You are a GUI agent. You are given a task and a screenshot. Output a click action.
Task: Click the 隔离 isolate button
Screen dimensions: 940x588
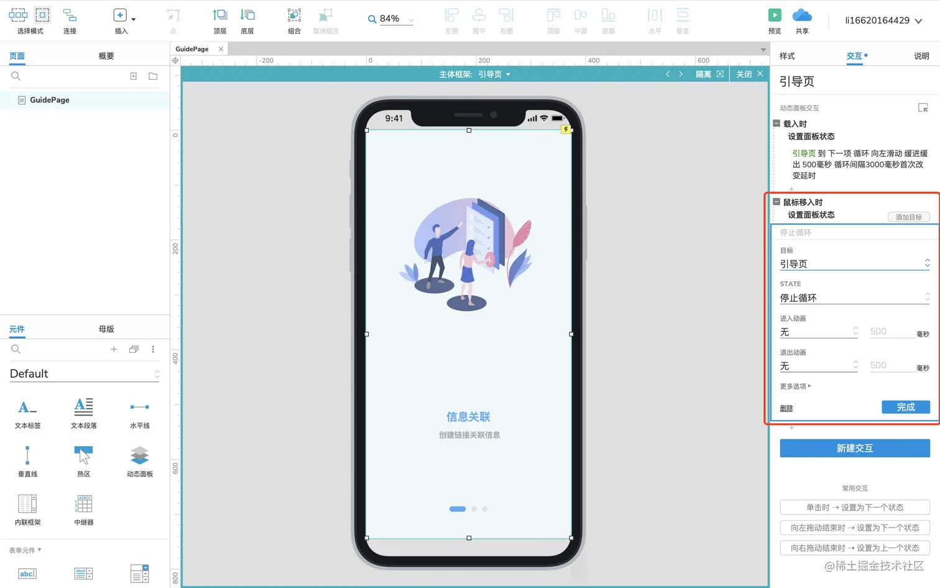[709, 74]
